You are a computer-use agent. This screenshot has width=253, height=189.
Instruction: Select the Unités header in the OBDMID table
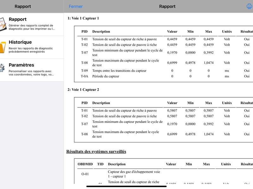(226, 164)
